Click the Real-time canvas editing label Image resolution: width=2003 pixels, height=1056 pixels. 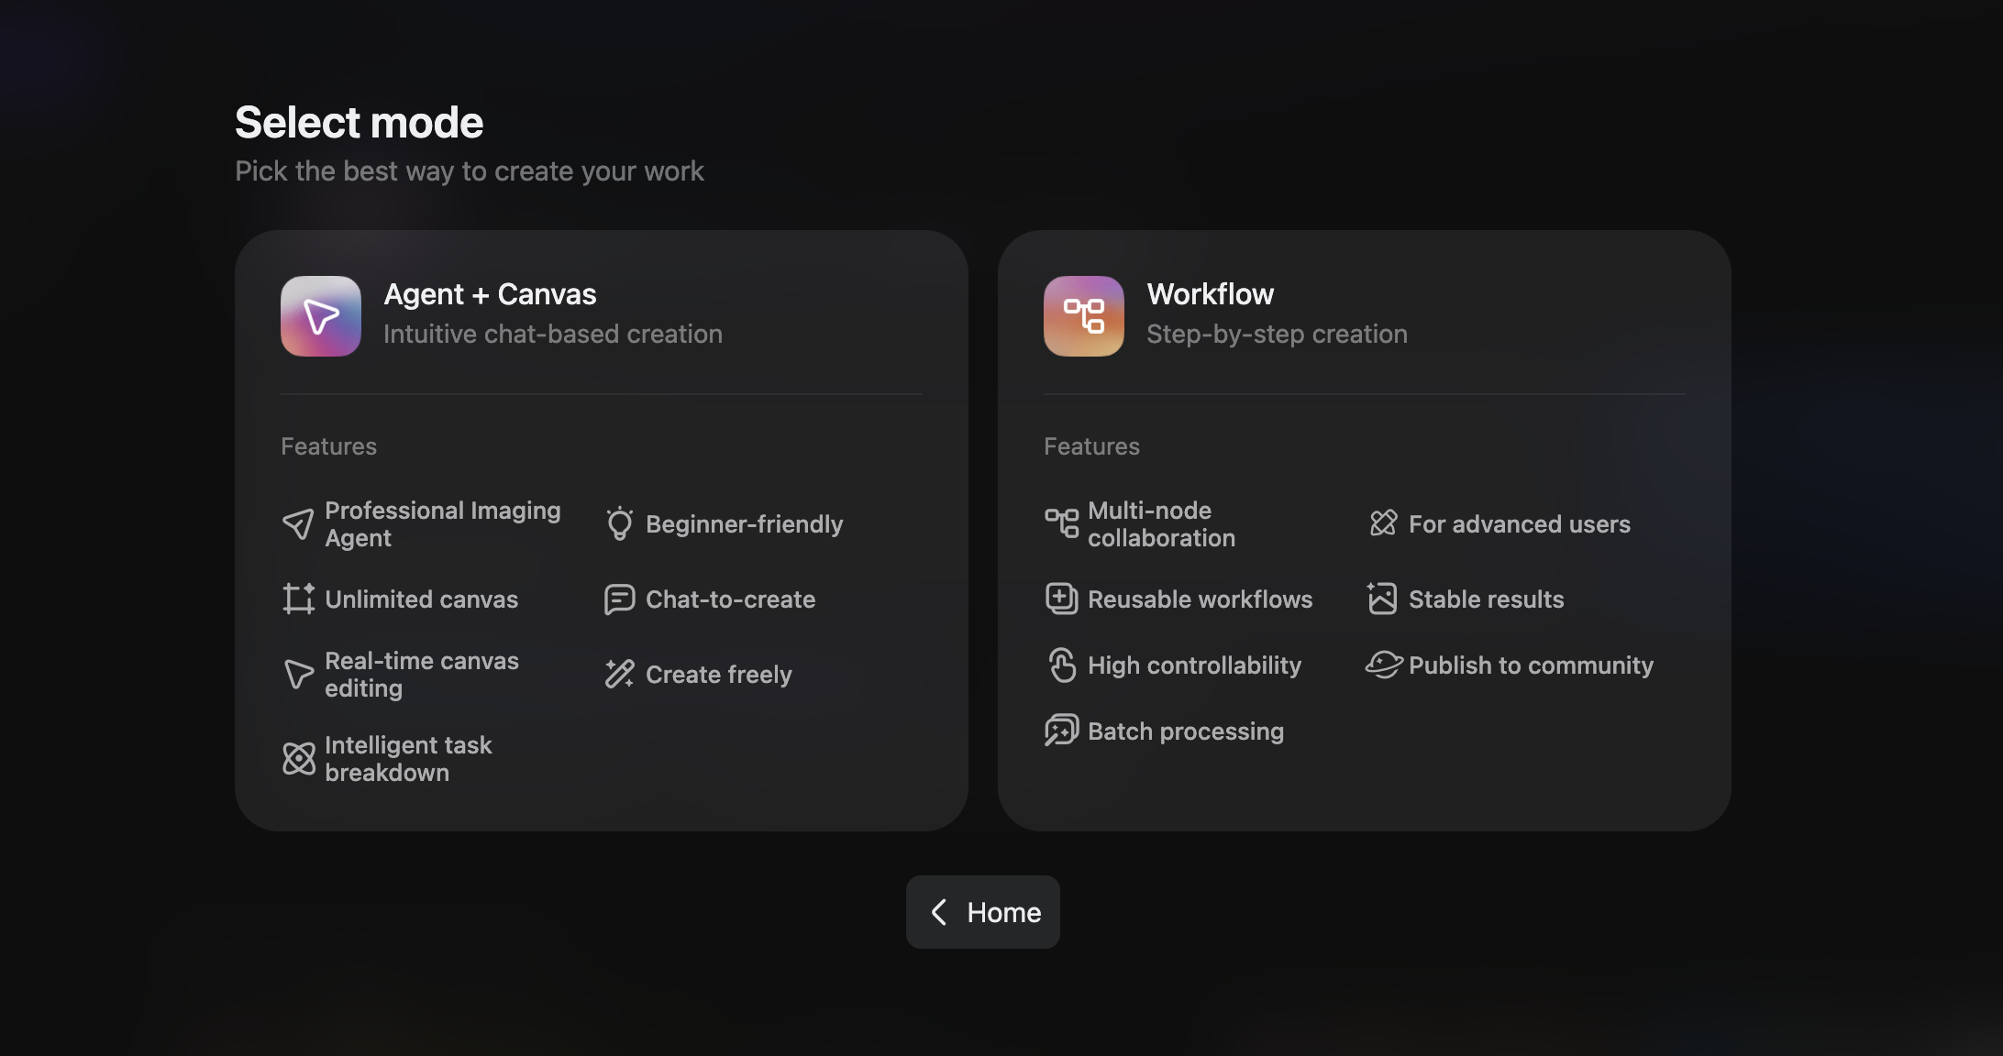[422, 675]
